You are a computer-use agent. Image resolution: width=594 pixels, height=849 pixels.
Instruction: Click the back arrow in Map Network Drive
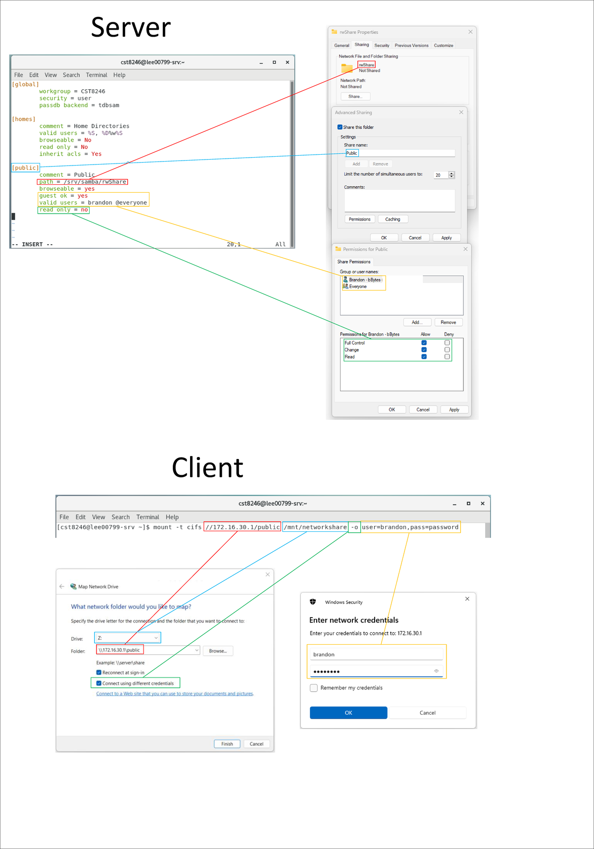click(x=62, y=586)
